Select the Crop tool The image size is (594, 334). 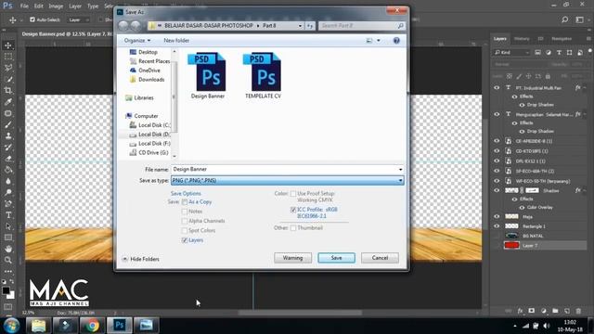(x=8, y=91)
